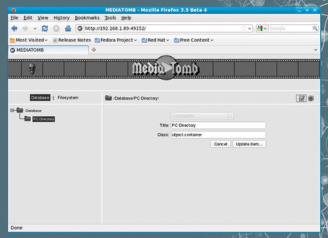Open the back/forward history dropdown arrow
328x238 pixels.
tap(35, 29)
